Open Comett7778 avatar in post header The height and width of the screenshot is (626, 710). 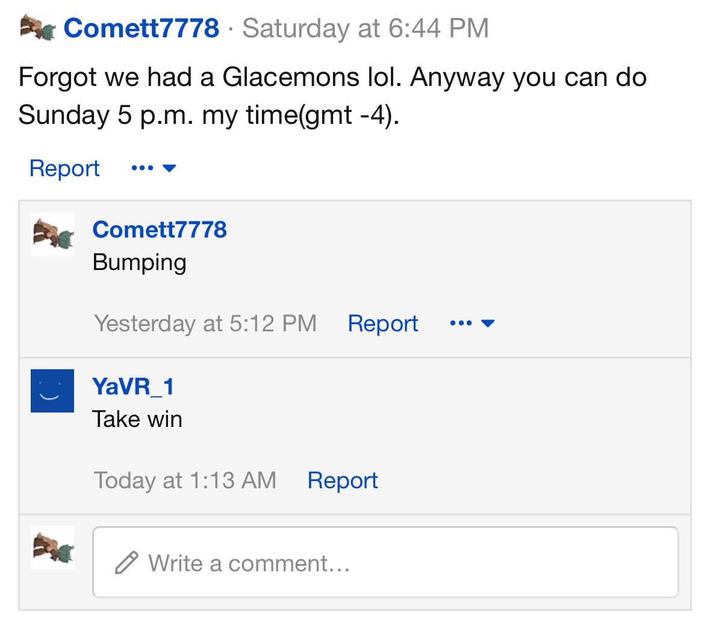click(x=37, y=28)
